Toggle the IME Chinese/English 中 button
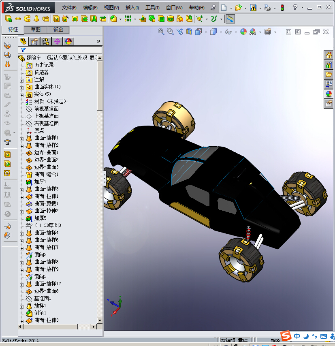This screenshot has height=346, width=335. 297,336
